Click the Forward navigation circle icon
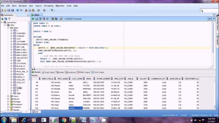Viewport: 219px width, 123px height. pyautogui.click(x=44, y=10)
